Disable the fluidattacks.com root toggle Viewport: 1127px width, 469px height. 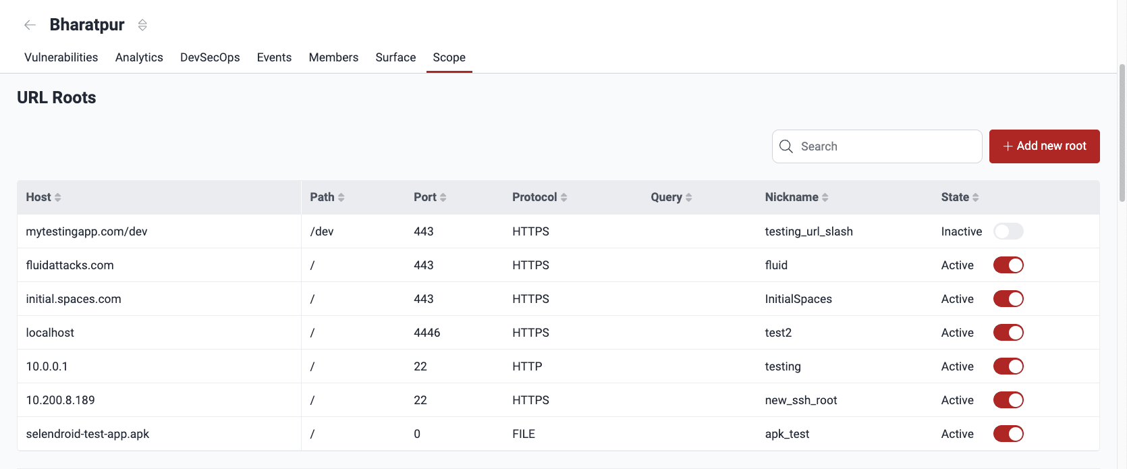(1008, 265)
